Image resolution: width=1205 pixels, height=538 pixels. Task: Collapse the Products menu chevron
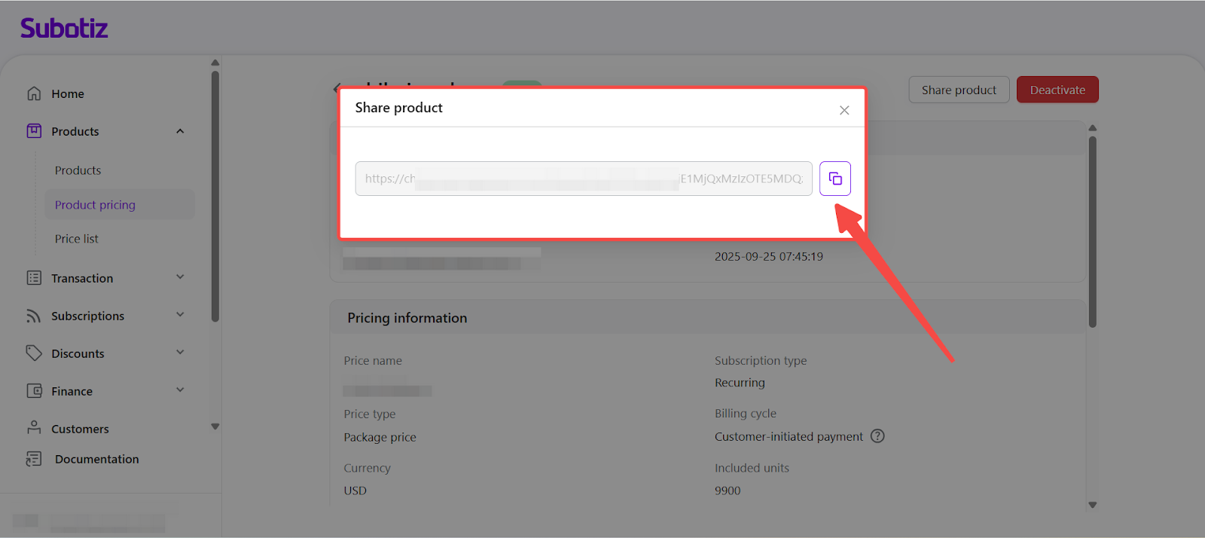coord(180,131)
